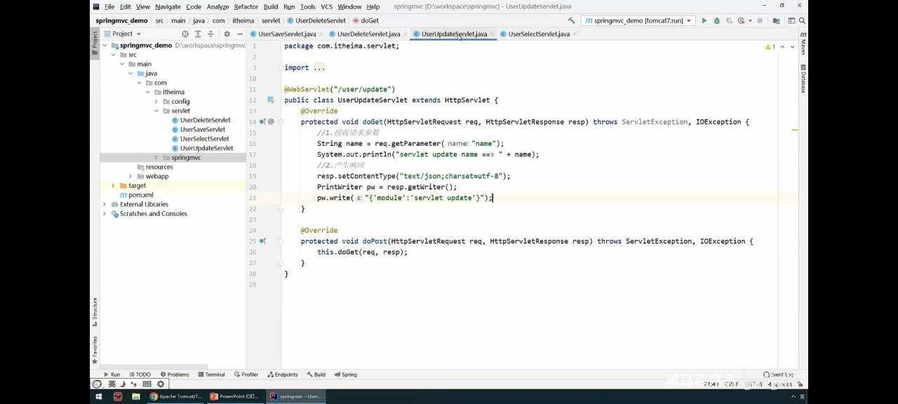Screen dimensions: 898x404
Task: Toggle the Project tool window side tab
Action: coord(95,43)
